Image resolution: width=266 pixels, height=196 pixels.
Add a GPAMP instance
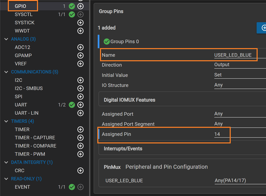click(80, 55)
